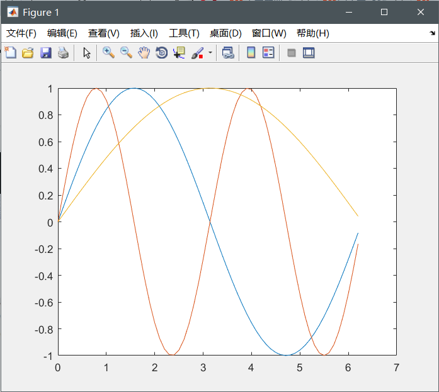The width and height of the screenshot is (439, 392).
Task: Click the y-axis label 0.8
Action: 45,115
